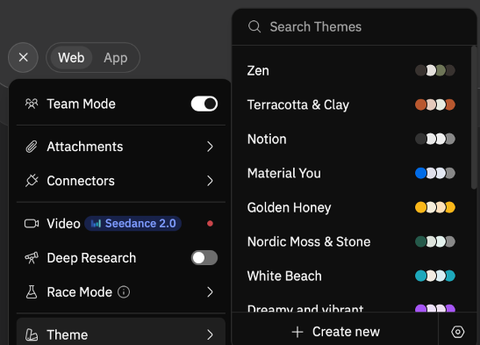Image resolution: width=480 pixels, height=345 pixels.
Task: Click the Terracotta & Clay color swatches
Action: [435, 104]
